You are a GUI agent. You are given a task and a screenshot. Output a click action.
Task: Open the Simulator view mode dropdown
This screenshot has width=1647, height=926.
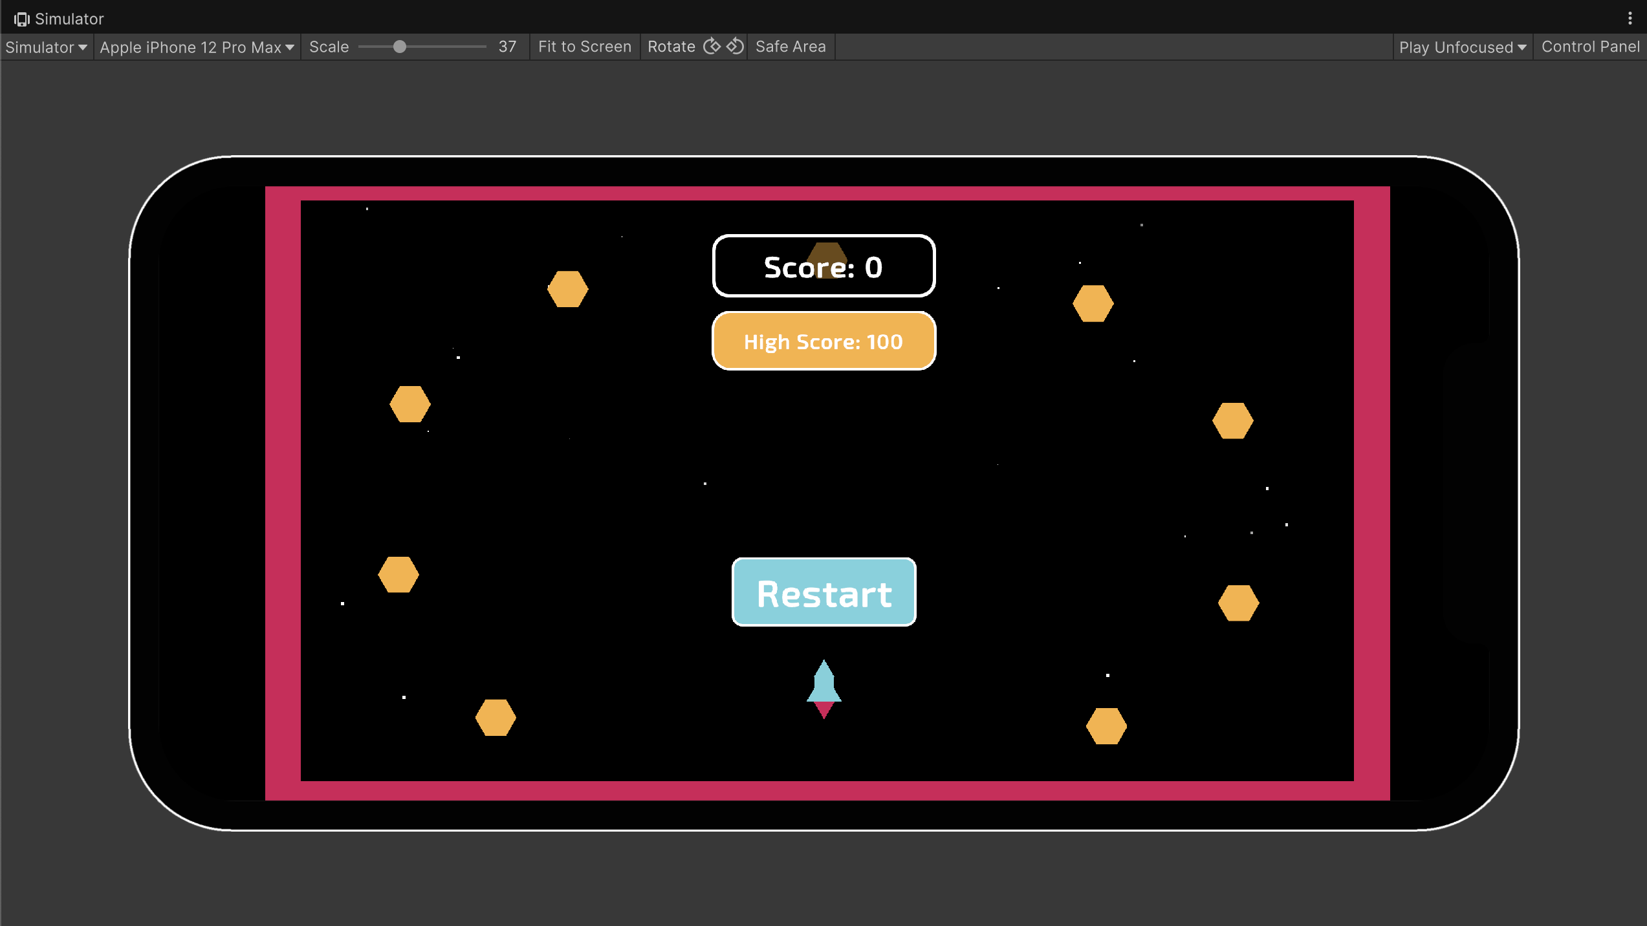(x=46, y=47)
